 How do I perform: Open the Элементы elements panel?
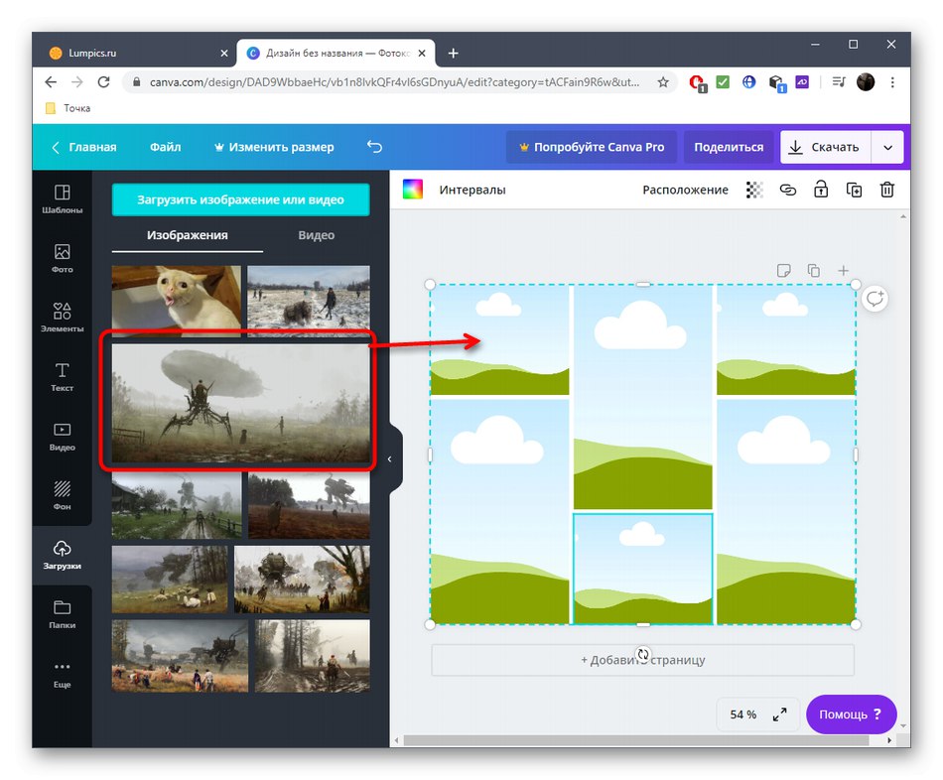click(62, 318)
